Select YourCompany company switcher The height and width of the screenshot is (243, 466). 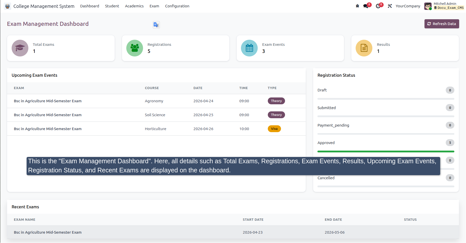(408, 6)
